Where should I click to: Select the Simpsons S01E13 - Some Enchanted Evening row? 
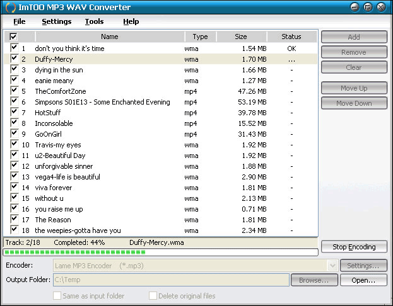pos(161,102)
